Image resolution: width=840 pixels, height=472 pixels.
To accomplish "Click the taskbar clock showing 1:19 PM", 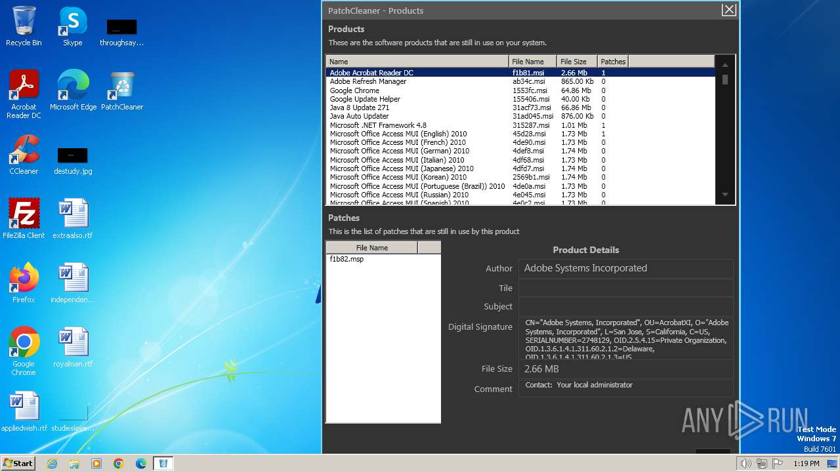I will 806,463.
